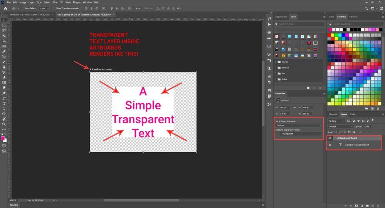Image resolution: width=385 pixels, height=208 pixels.
Task: Toggle the layer filter on/off switch
Action: (x=373, y=121)
